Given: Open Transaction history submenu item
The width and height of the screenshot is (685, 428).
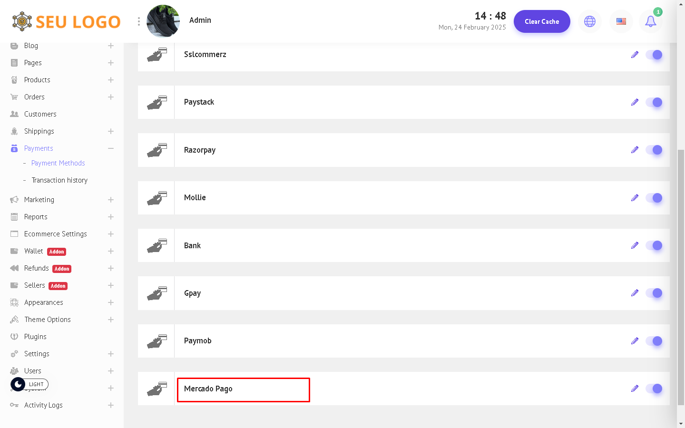Looking at the screenshot, I should click(x=59, y=180).
